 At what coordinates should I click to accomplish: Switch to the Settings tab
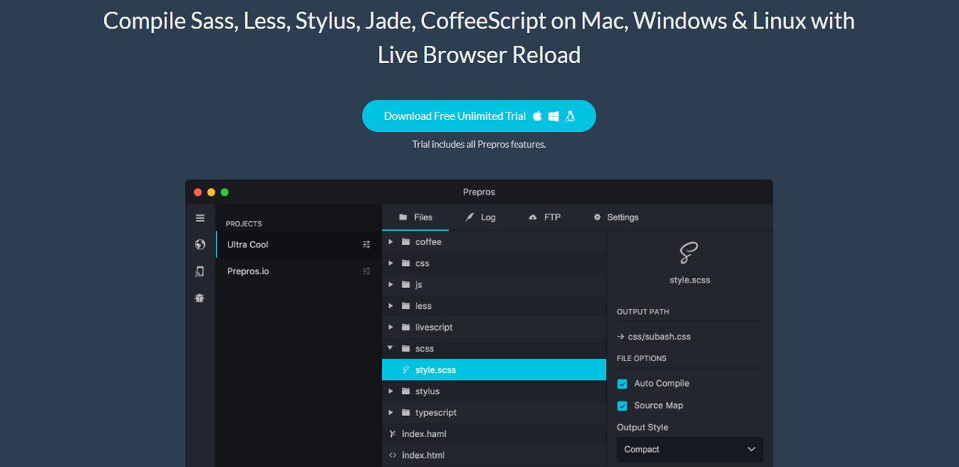tap(616, 217)
